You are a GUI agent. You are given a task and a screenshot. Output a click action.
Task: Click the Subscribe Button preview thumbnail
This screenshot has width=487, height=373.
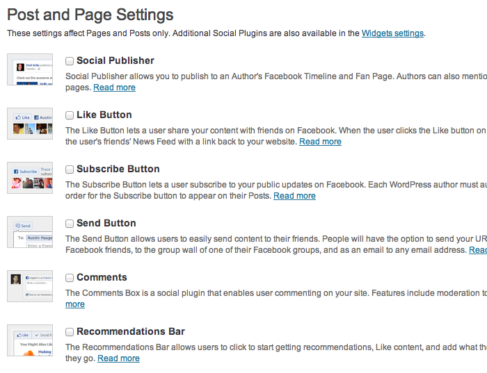pos(30,178)
